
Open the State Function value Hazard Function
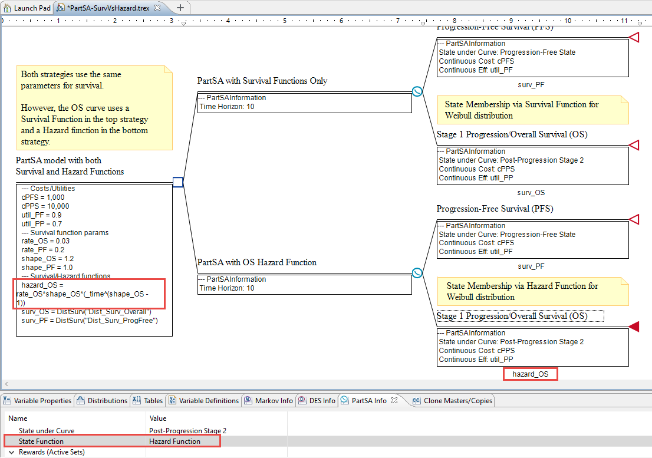[174, 441]
